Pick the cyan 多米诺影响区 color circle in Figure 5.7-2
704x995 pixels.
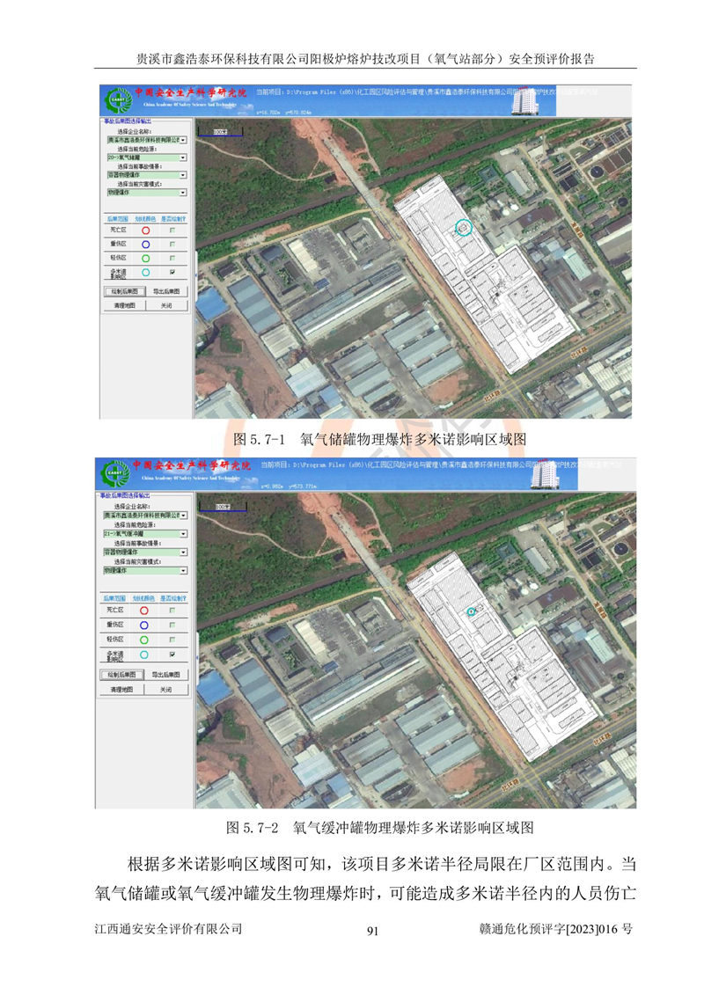pyautogui.click(x=144, y=655)
